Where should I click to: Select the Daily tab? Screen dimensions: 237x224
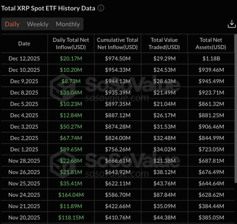12,24
